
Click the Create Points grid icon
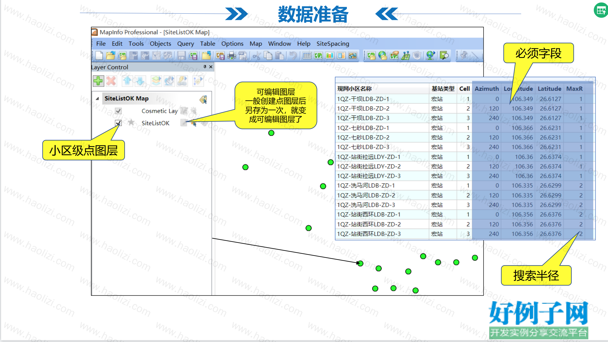(406, 56)
